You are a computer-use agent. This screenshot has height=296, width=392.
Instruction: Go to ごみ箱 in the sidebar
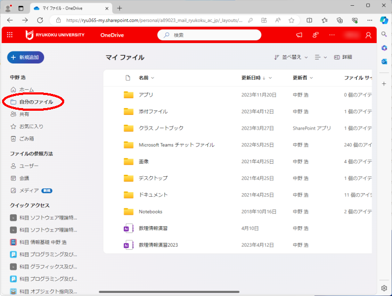(26, 139)
